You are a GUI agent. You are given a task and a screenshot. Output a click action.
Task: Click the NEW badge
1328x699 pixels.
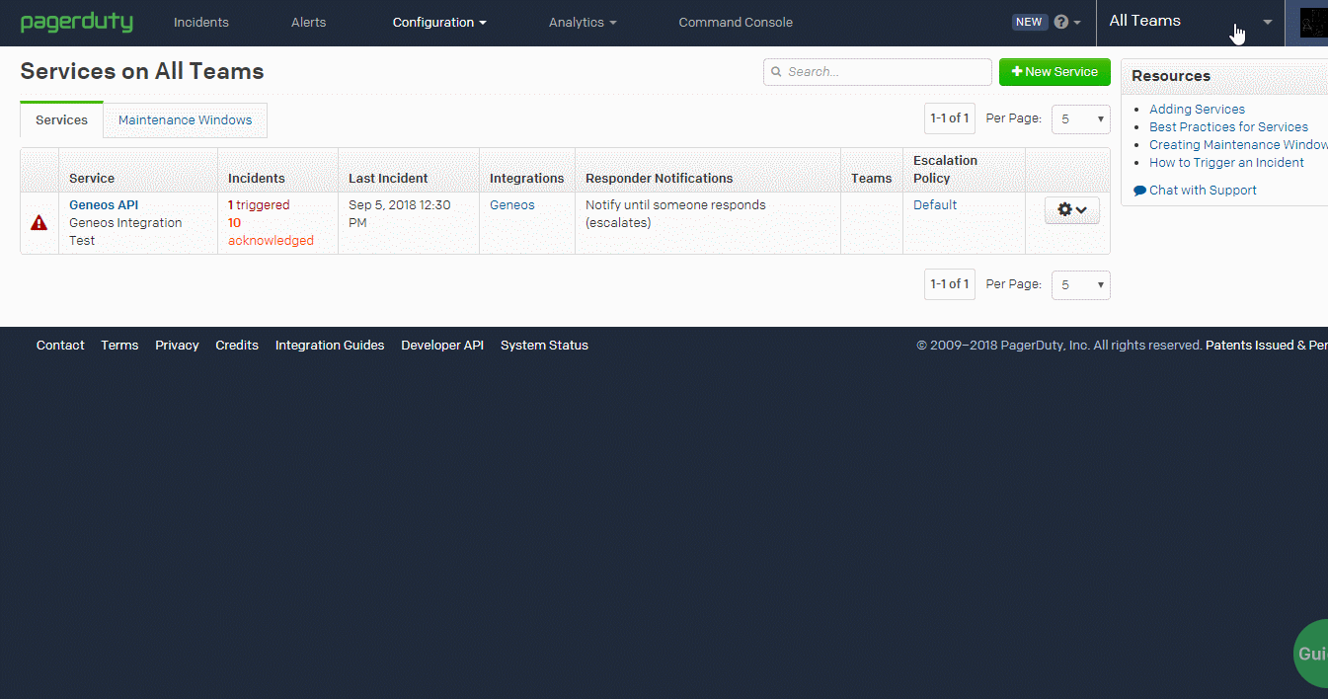[x=1030, y=22]
